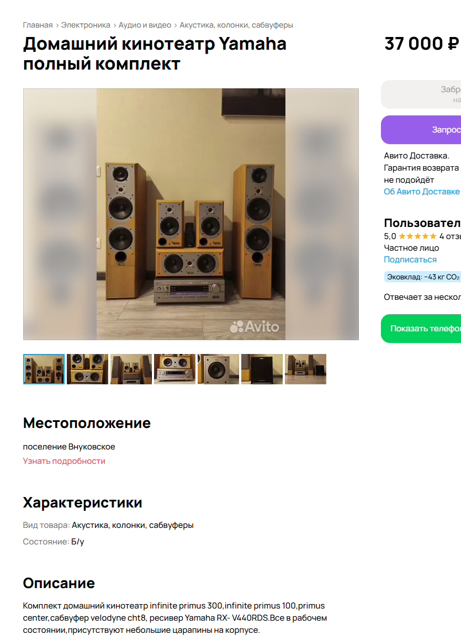The height and width of the screenshot is (640, 461).
Task: Click the grey Забронировать button
Action: (421, 94)
